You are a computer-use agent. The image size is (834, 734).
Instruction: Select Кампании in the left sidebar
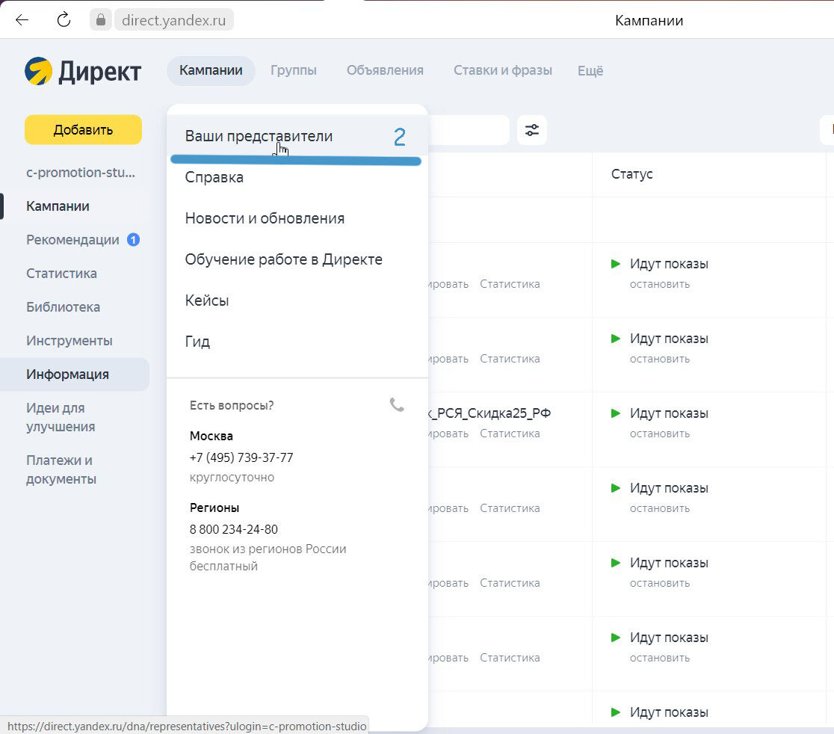tap(58, 206)
